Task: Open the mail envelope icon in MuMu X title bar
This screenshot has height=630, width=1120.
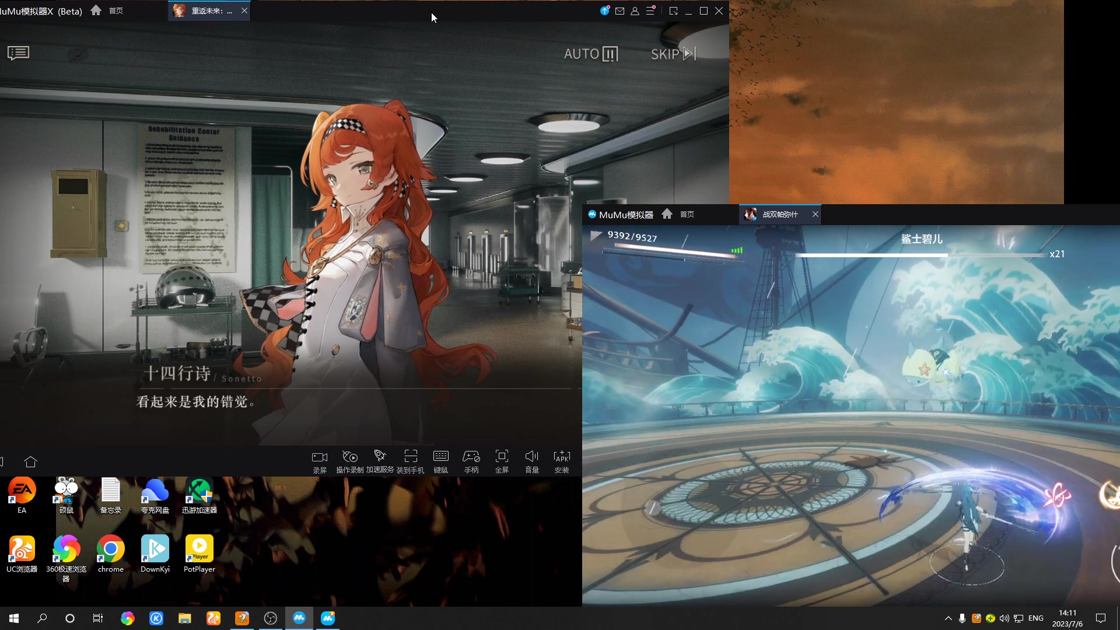Action: pos(620,11)
